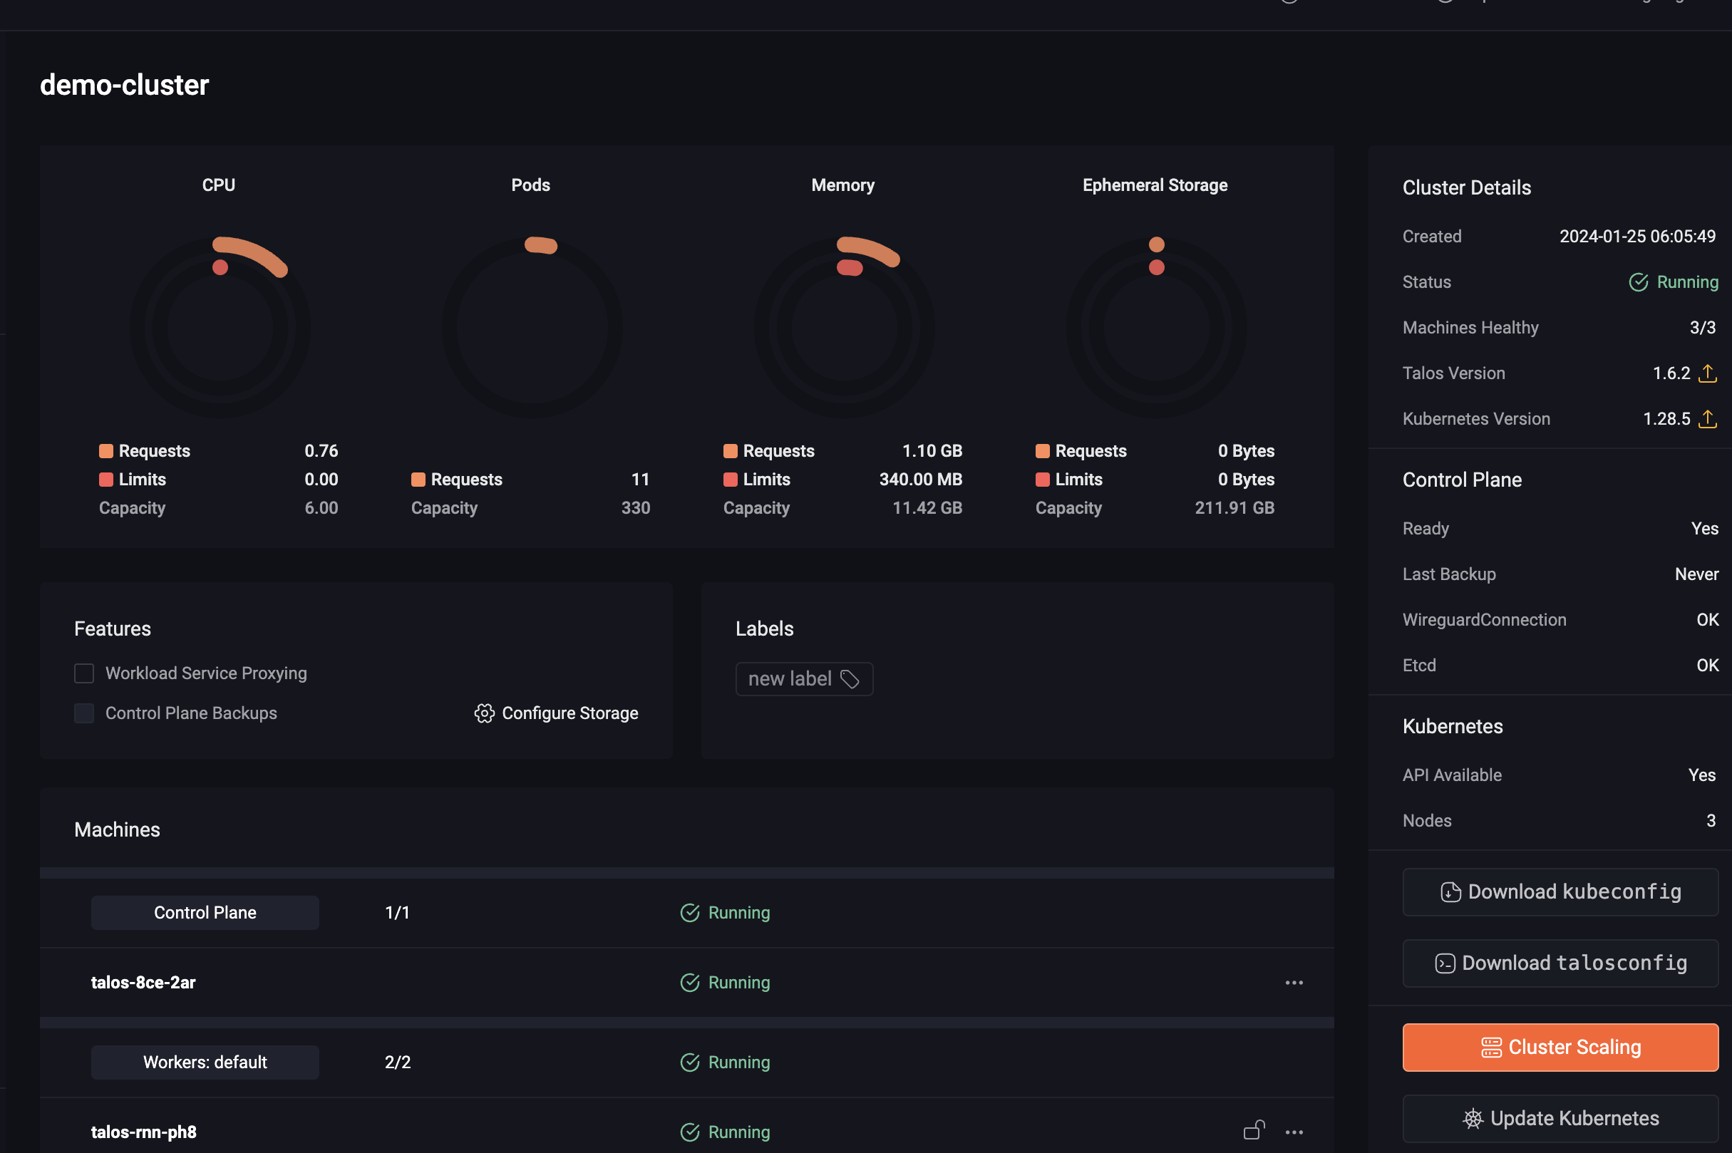Open actions menu for talos-8ce-2ar
Image resolution: width=1732 pixels, height=1153 pixels.
(1294, 983)
